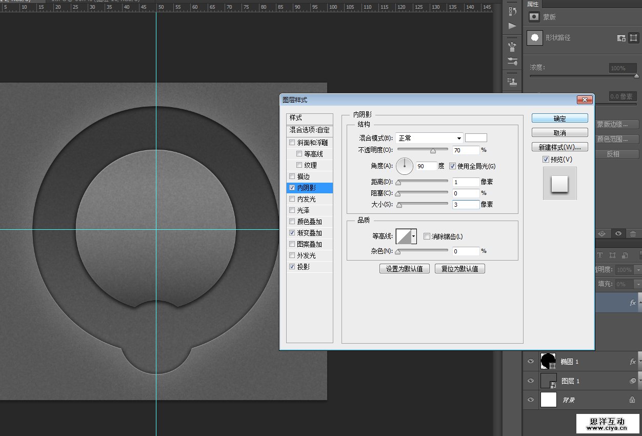642x436 pixels.
Task: Click the 大小 pixel value input field
Action: point(466,205)
